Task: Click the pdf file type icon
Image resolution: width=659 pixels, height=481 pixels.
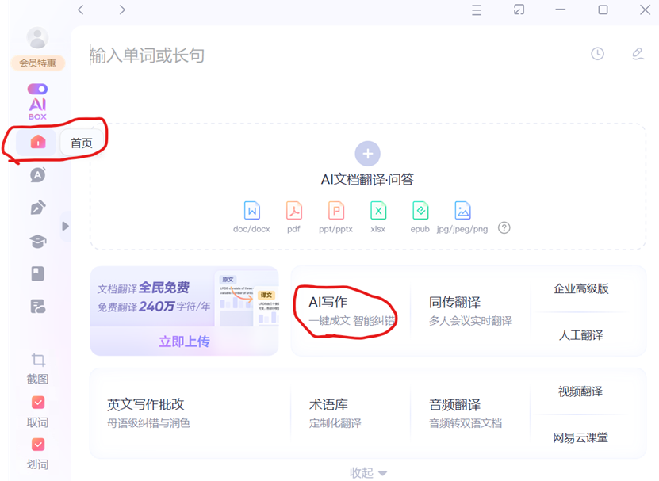Action: (293, 211)
